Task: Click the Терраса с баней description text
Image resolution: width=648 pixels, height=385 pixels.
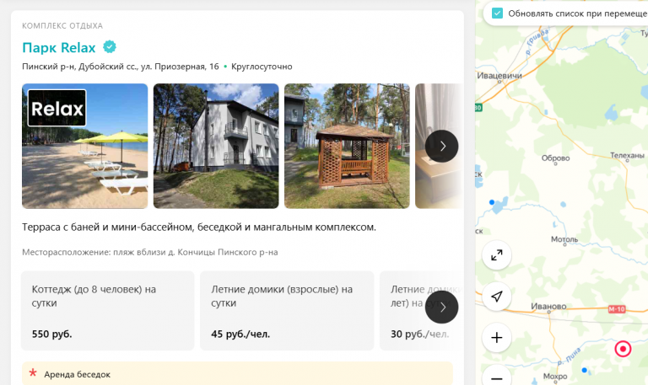Action: 199,227
